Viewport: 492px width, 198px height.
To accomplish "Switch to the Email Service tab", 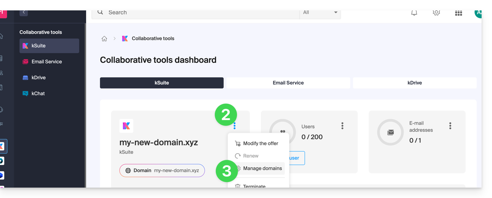I will pyautogui.click(x=288, y=83).
